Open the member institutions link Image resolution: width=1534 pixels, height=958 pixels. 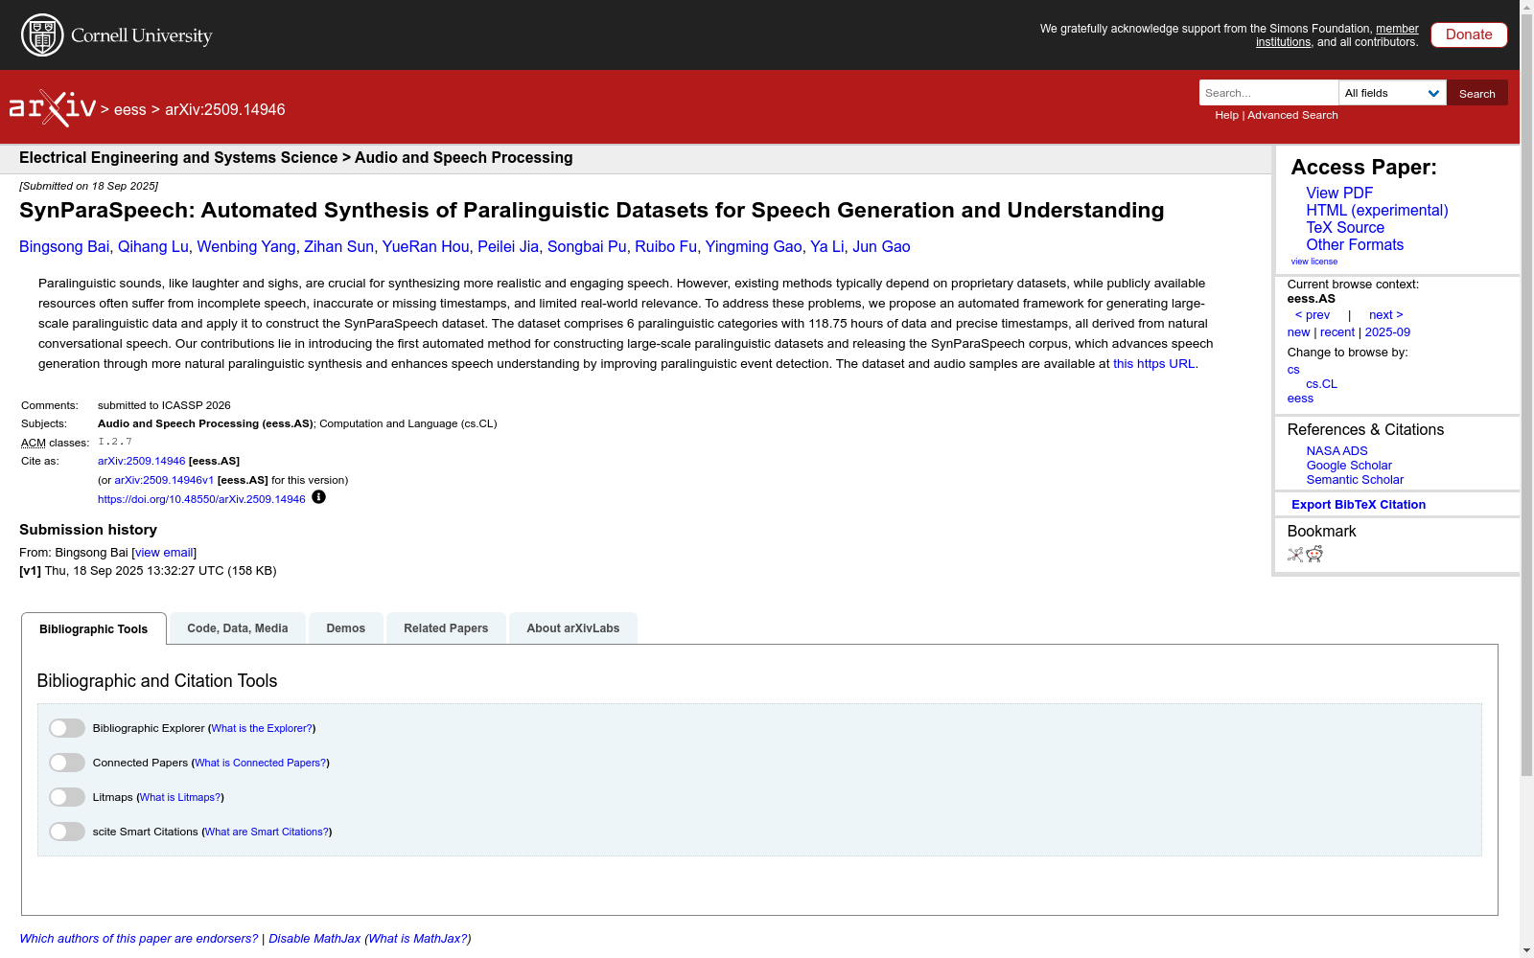1337,35
